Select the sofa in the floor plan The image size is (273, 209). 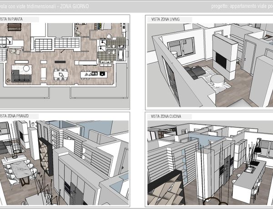point(21,77)
